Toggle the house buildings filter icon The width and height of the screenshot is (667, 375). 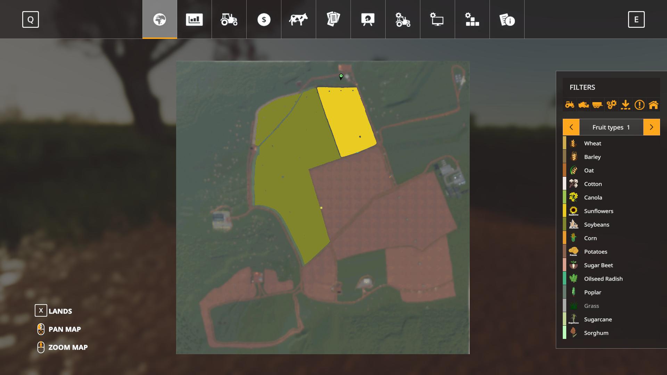tap(653, 105)
